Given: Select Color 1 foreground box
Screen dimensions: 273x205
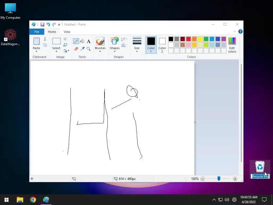Looking at the screenshot, I should tap(151, 45).
